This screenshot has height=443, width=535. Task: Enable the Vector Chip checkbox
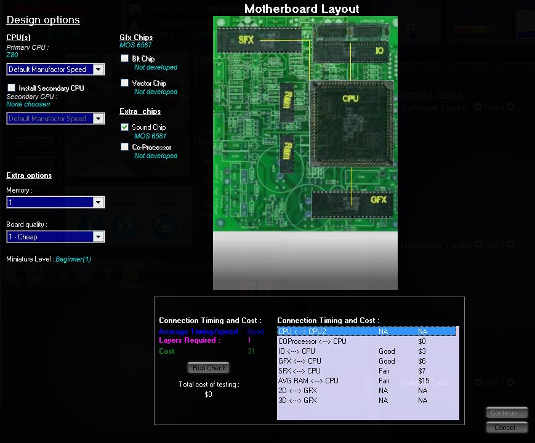[124, 83]
